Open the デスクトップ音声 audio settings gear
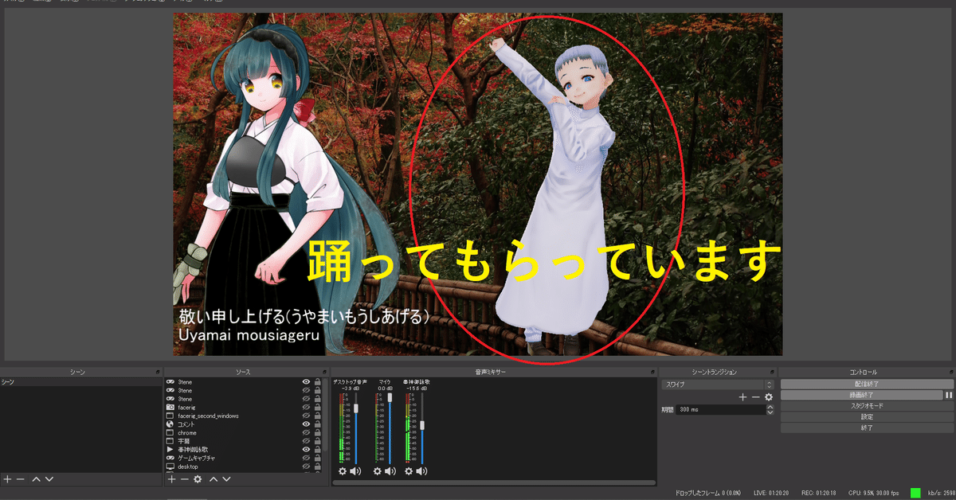This screenshot has width=956, height=500. click(x=343, y=471)
